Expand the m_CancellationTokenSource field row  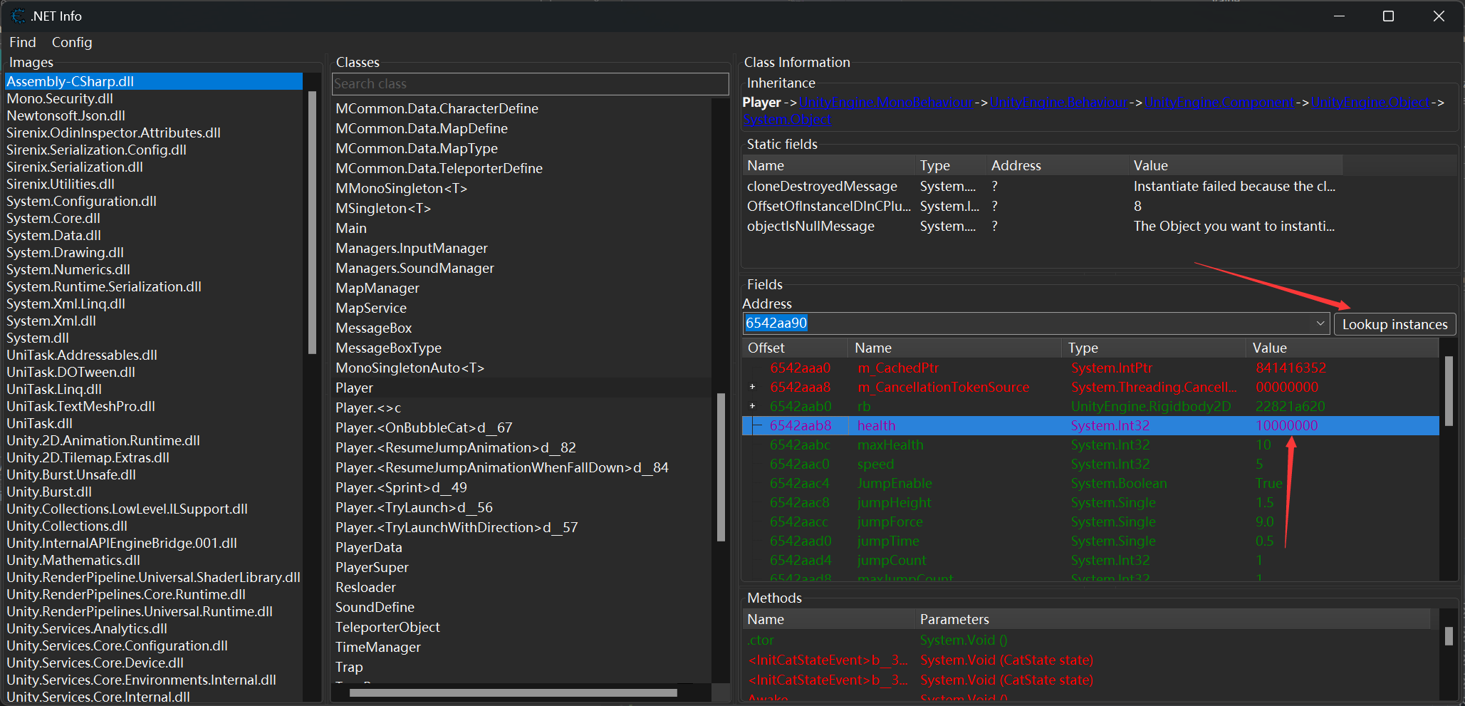(752, 387)
